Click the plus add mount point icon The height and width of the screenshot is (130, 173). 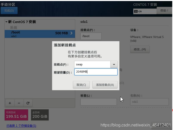[x=10, y=103]
